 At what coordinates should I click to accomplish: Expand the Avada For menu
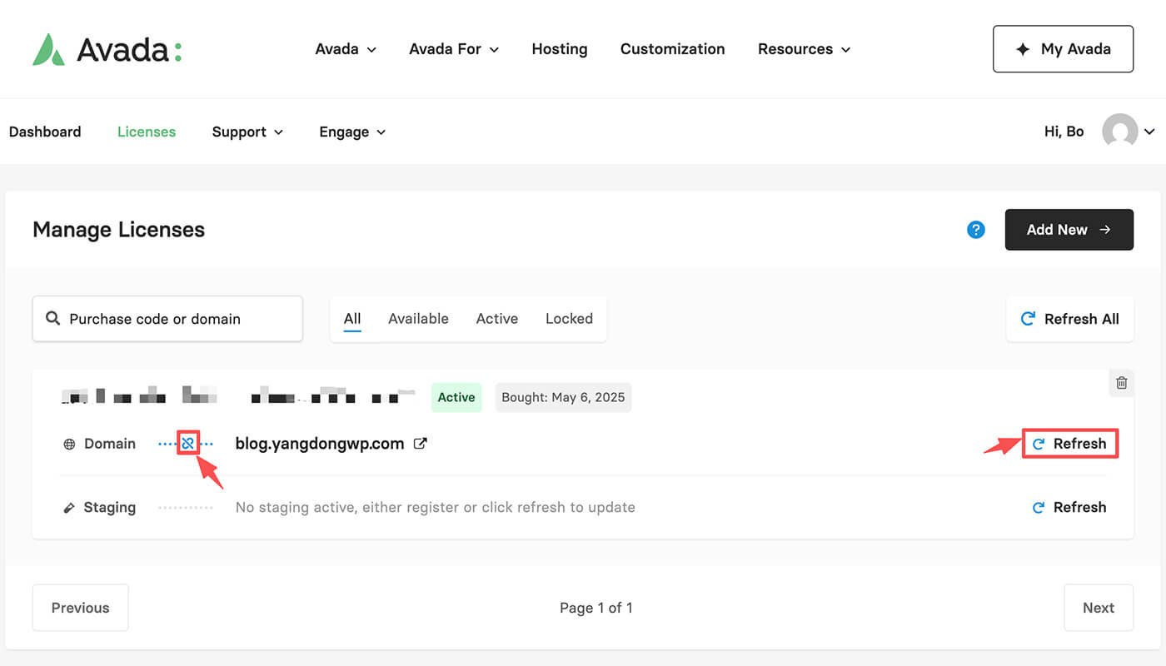coord(454,49)
